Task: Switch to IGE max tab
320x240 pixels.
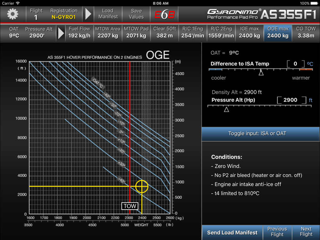Action: click(249, 32)
